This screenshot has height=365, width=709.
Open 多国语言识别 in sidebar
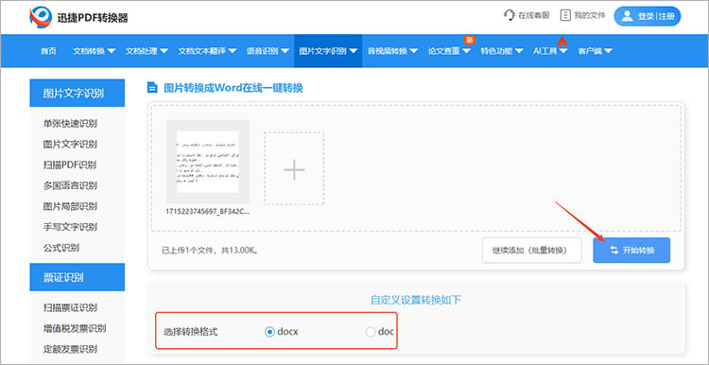coord(70,185)
